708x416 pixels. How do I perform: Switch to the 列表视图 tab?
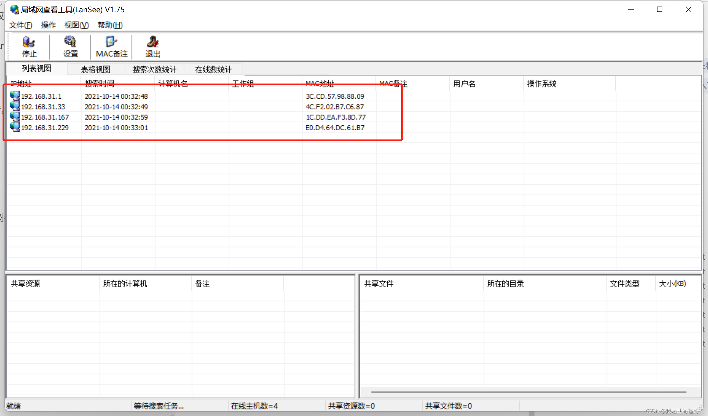pos(37,68)
